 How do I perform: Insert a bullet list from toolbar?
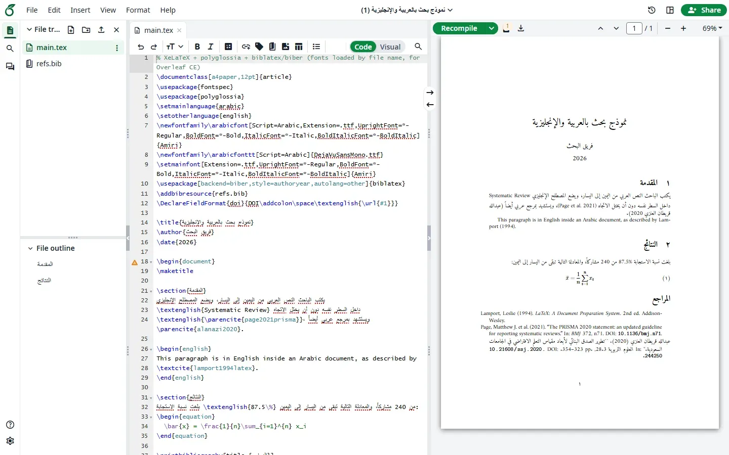[x=316, y=47]
